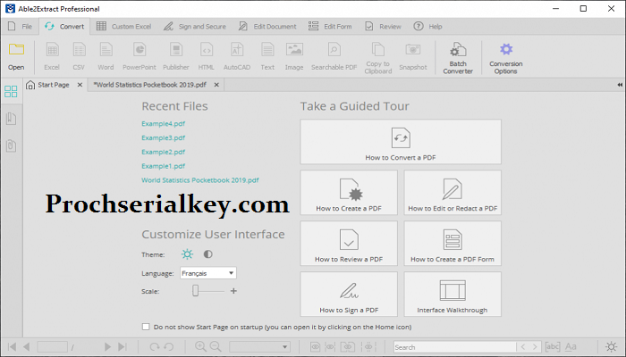
Task: Select the Word conversion icon
Action: (x=106, y=50)
